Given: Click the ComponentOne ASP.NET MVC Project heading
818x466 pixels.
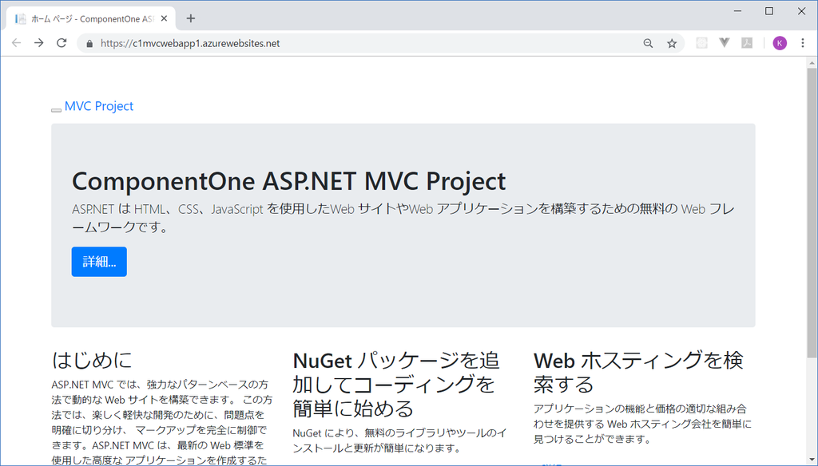Looking at the screenshot, I should coord(288,181).
